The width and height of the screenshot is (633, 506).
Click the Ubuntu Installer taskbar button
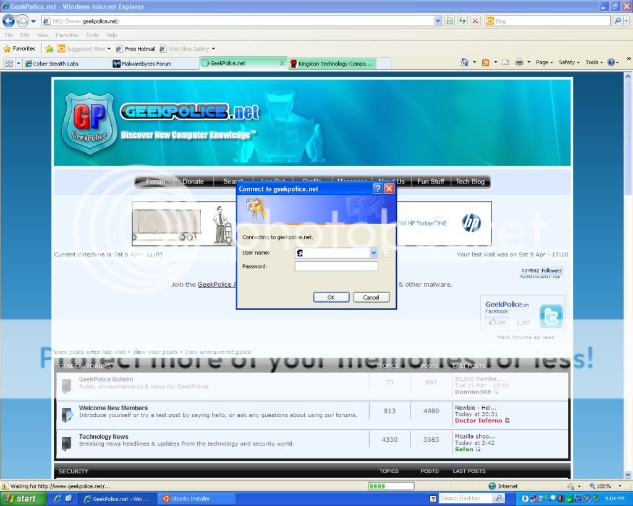(x=197, y=499)
